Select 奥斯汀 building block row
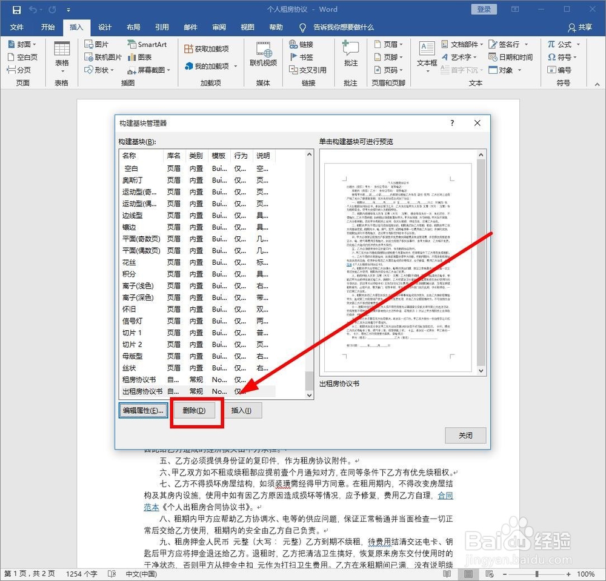The height and width of the screenshot is (581, 606). pos(198,181)
